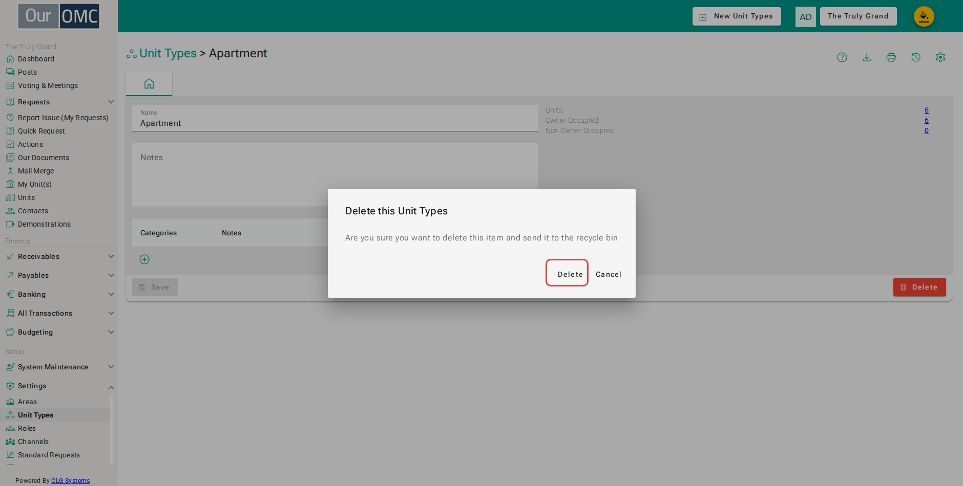Open Roles under Settings
Screen dimensions: 963x486
(x=27, y=428)
